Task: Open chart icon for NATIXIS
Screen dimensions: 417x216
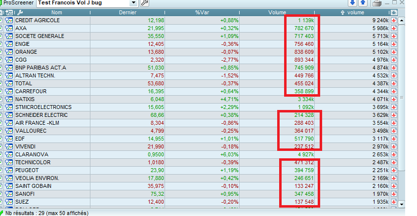Action: point(9,99)
